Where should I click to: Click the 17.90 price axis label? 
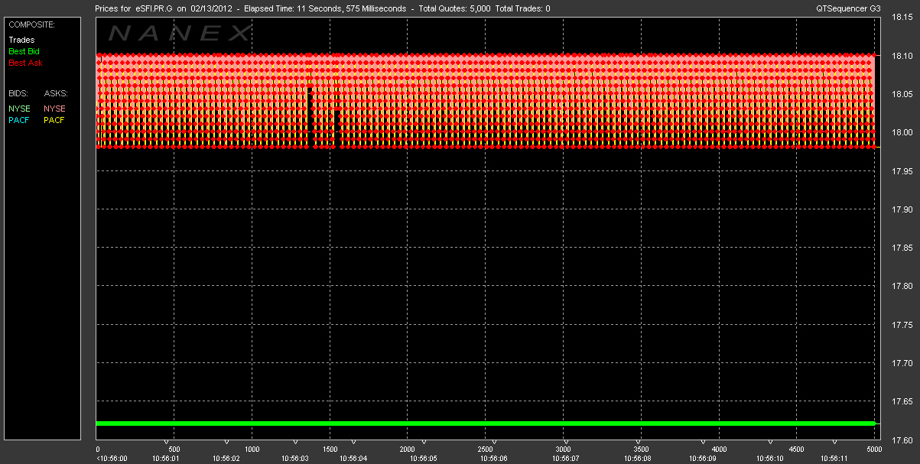click(902, 209)
